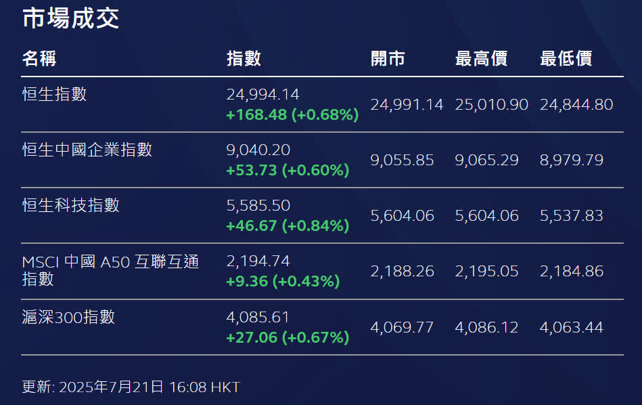The height and width of the screenshot is (405, 642).
Task: Click the 最高價 column header
Action: (482, 59)
